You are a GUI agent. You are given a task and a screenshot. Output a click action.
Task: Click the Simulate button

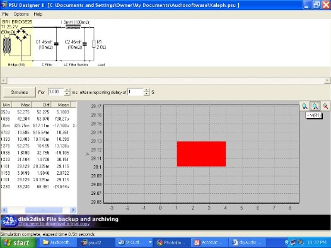tap(20, 92)
